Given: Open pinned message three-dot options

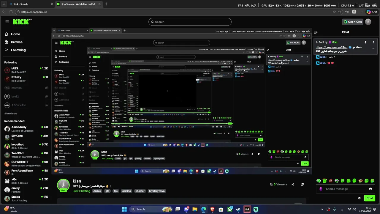Looking at the screenshot, I should 373,42.
